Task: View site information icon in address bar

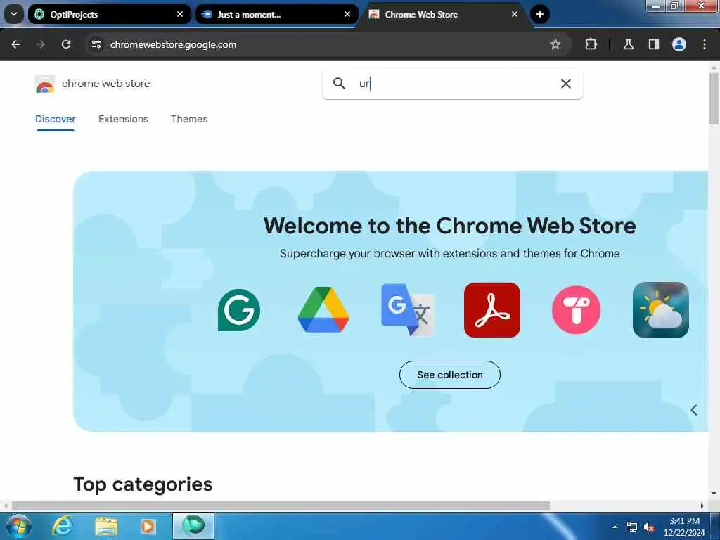Action: [96, 44]
